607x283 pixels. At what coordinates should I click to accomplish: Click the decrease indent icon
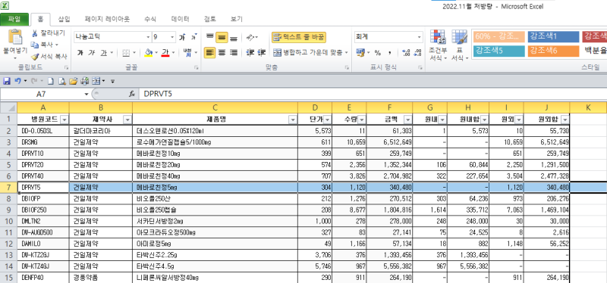[x=250, y=52]
